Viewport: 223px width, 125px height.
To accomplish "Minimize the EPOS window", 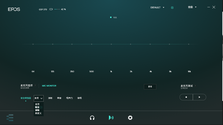I will 208,7.
